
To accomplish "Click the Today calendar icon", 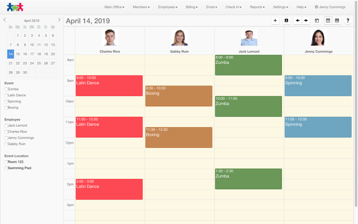I will coord(317,20).
